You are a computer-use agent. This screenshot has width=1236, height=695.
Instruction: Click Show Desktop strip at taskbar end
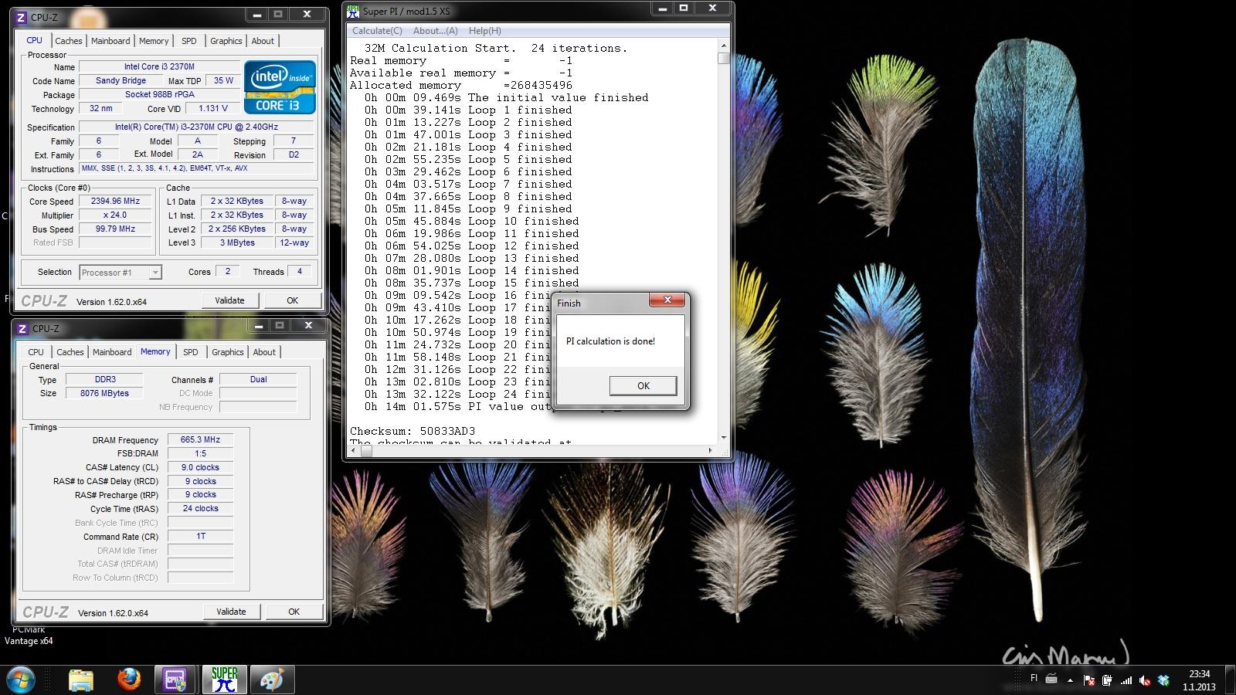click(1230, 680)
